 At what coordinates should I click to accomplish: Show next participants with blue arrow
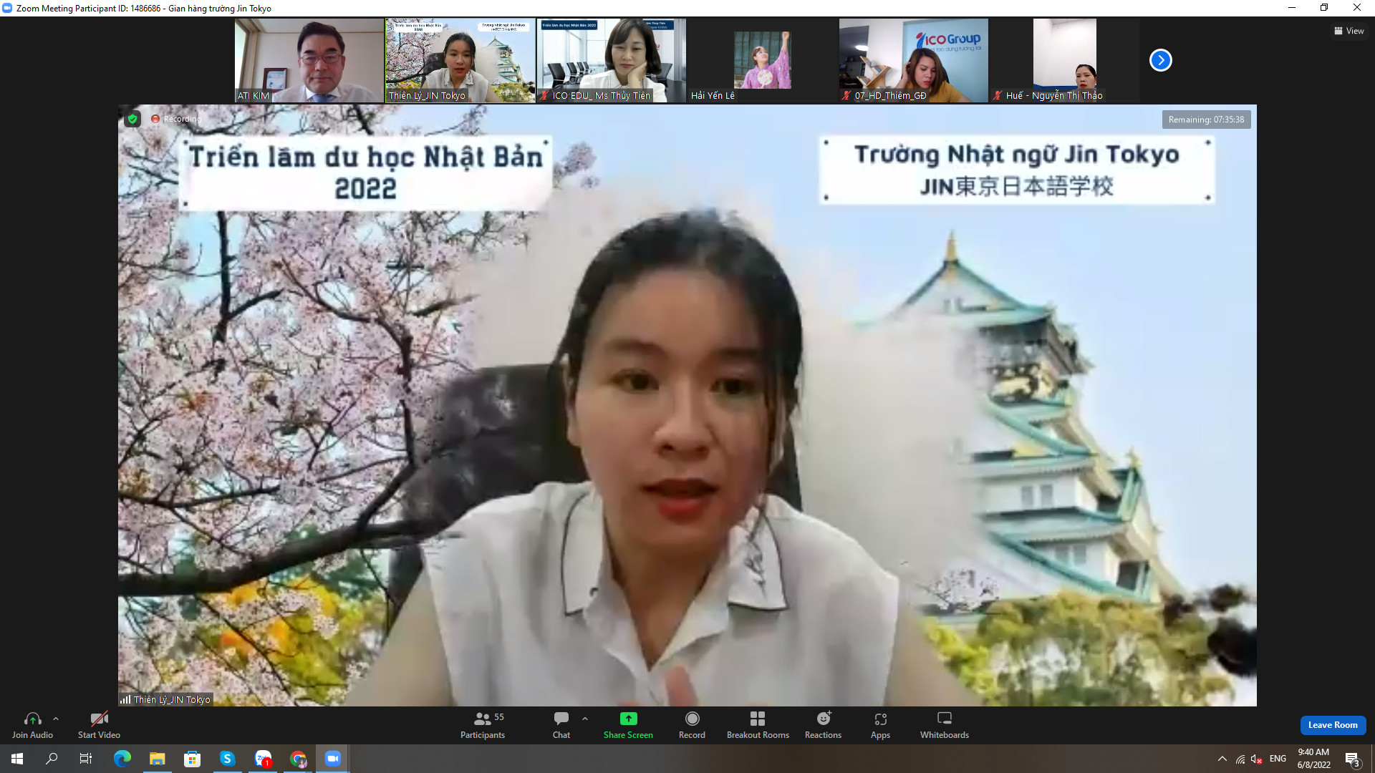pos(1160,60)
